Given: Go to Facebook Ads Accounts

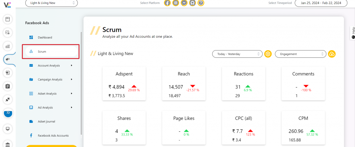Looking at the screenshot, I should 53,136.
